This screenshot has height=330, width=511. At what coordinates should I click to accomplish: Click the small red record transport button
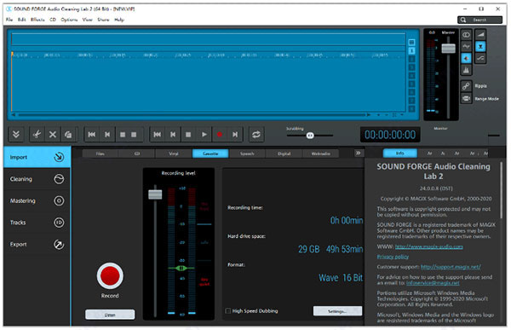pyautogui.click(x=220, y=134)
